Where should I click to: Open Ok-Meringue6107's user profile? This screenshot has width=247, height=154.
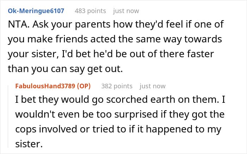[x=36, y=11]
